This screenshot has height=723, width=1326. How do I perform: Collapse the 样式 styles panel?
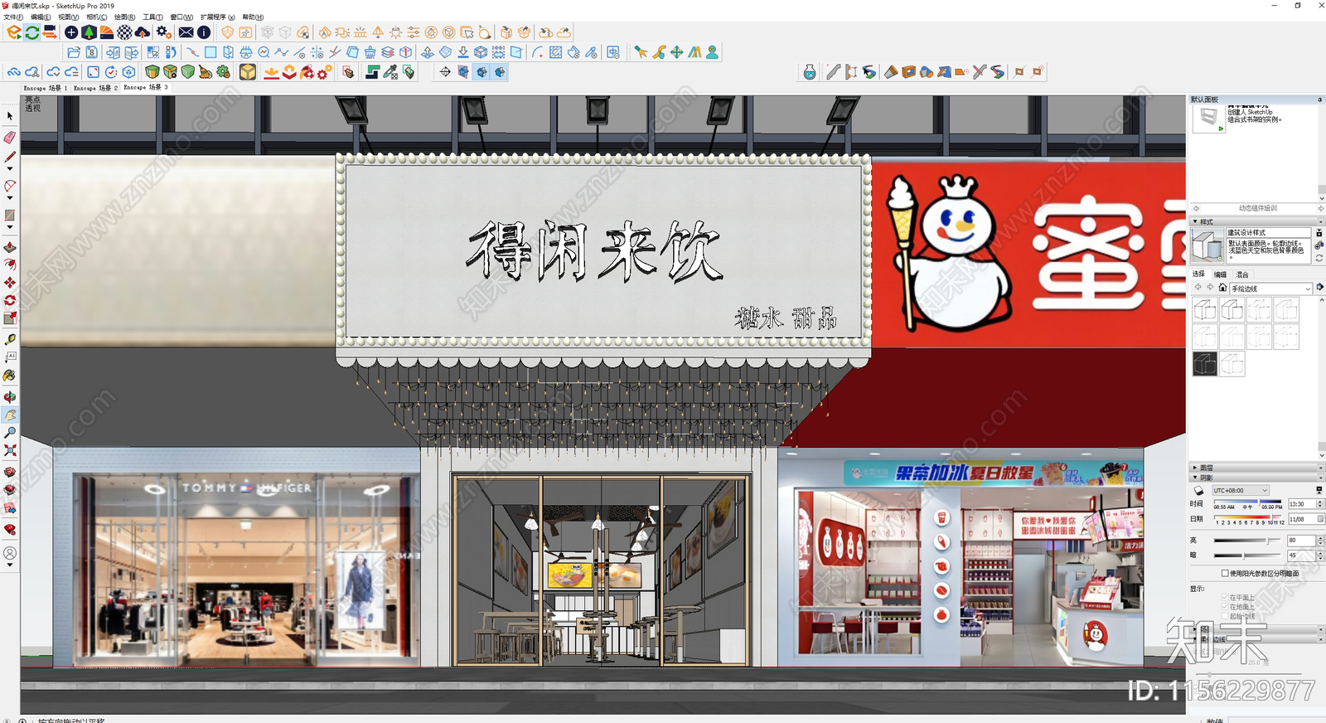coord(1195,221)
